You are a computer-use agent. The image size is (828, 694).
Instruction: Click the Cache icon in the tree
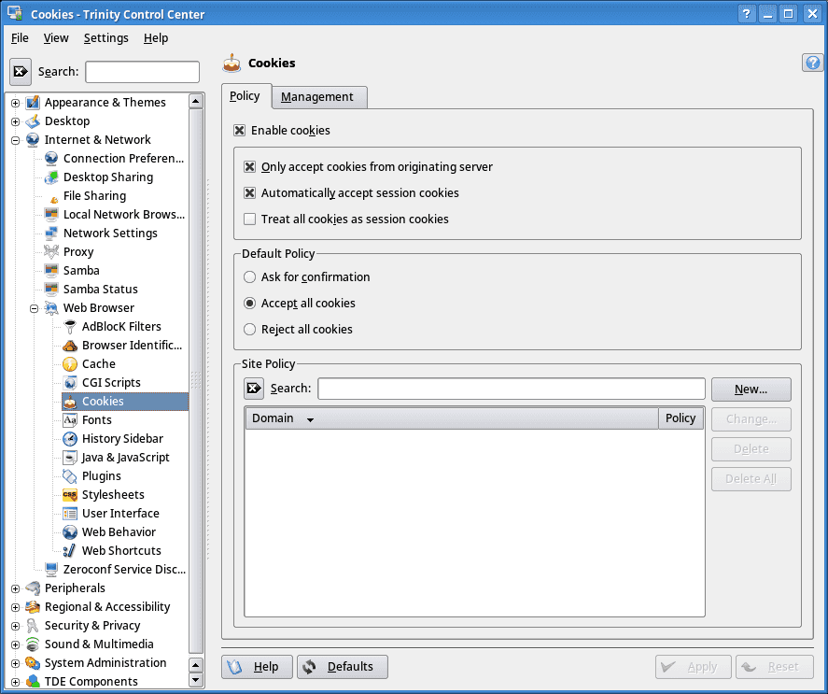[70, 363]
